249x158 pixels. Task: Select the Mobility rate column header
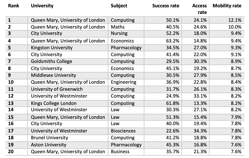[x=227, y=6]
